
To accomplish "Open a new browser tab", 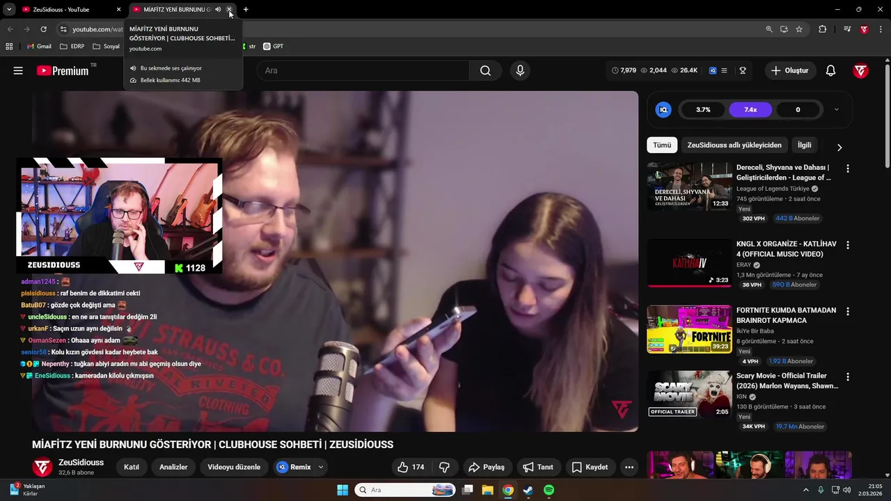I will point(246,10).
